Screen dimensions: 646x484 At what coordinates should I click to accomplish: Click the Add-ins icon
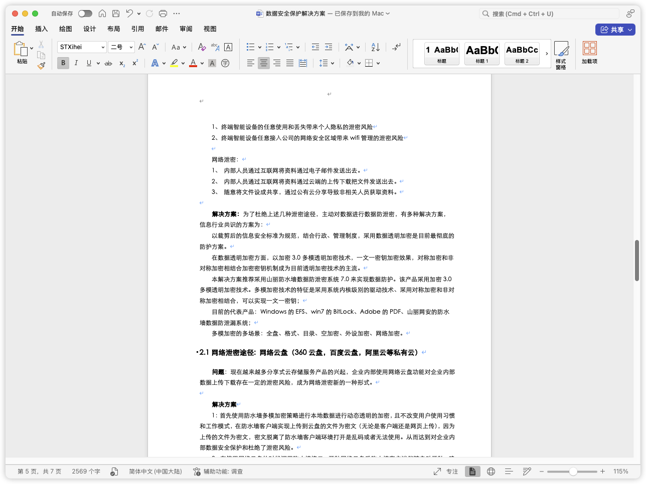click(x=589, y=53)
